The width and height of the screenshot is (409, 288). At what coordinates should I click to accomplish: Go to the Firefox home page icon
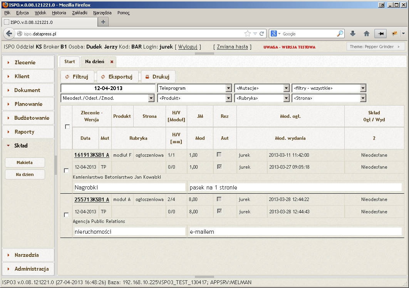pos(367,33)
